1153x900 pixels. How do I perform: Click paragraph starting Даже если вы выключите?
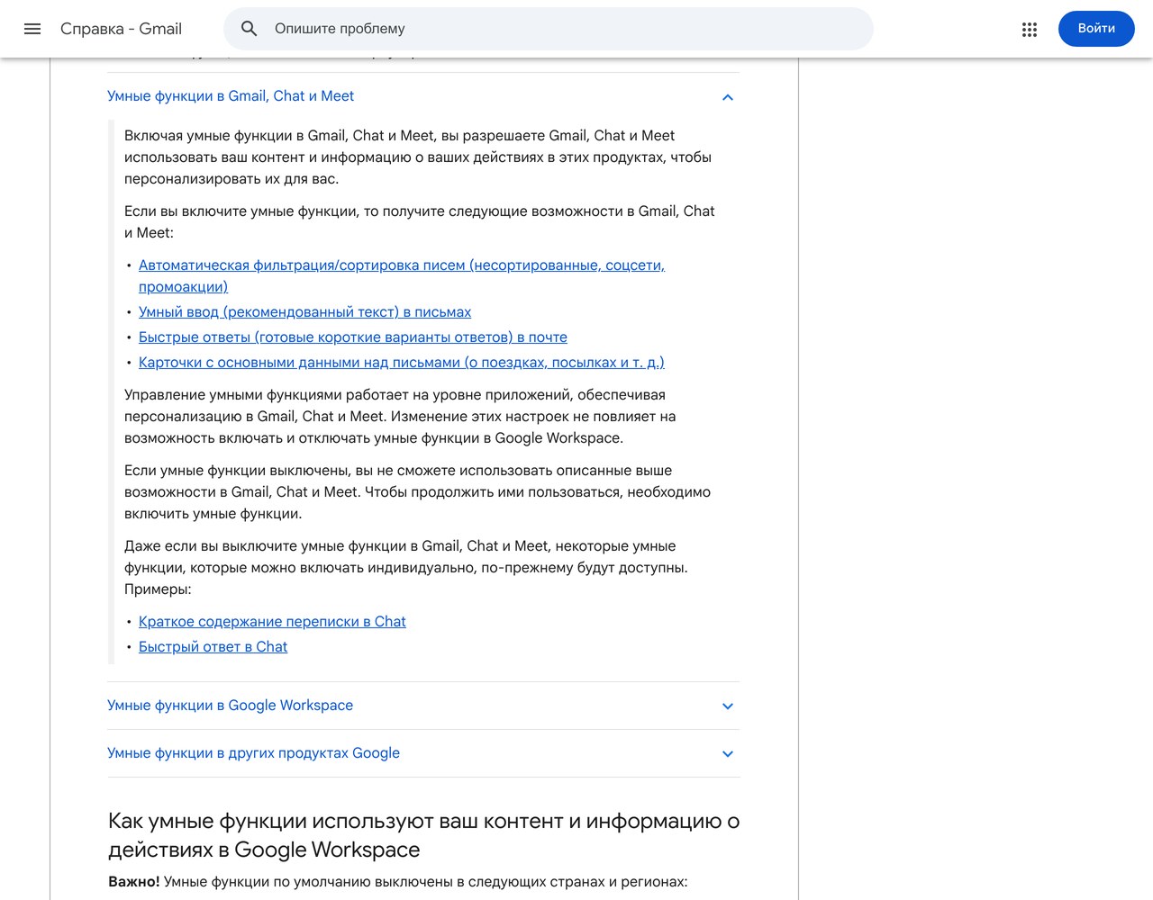[406, 568]
